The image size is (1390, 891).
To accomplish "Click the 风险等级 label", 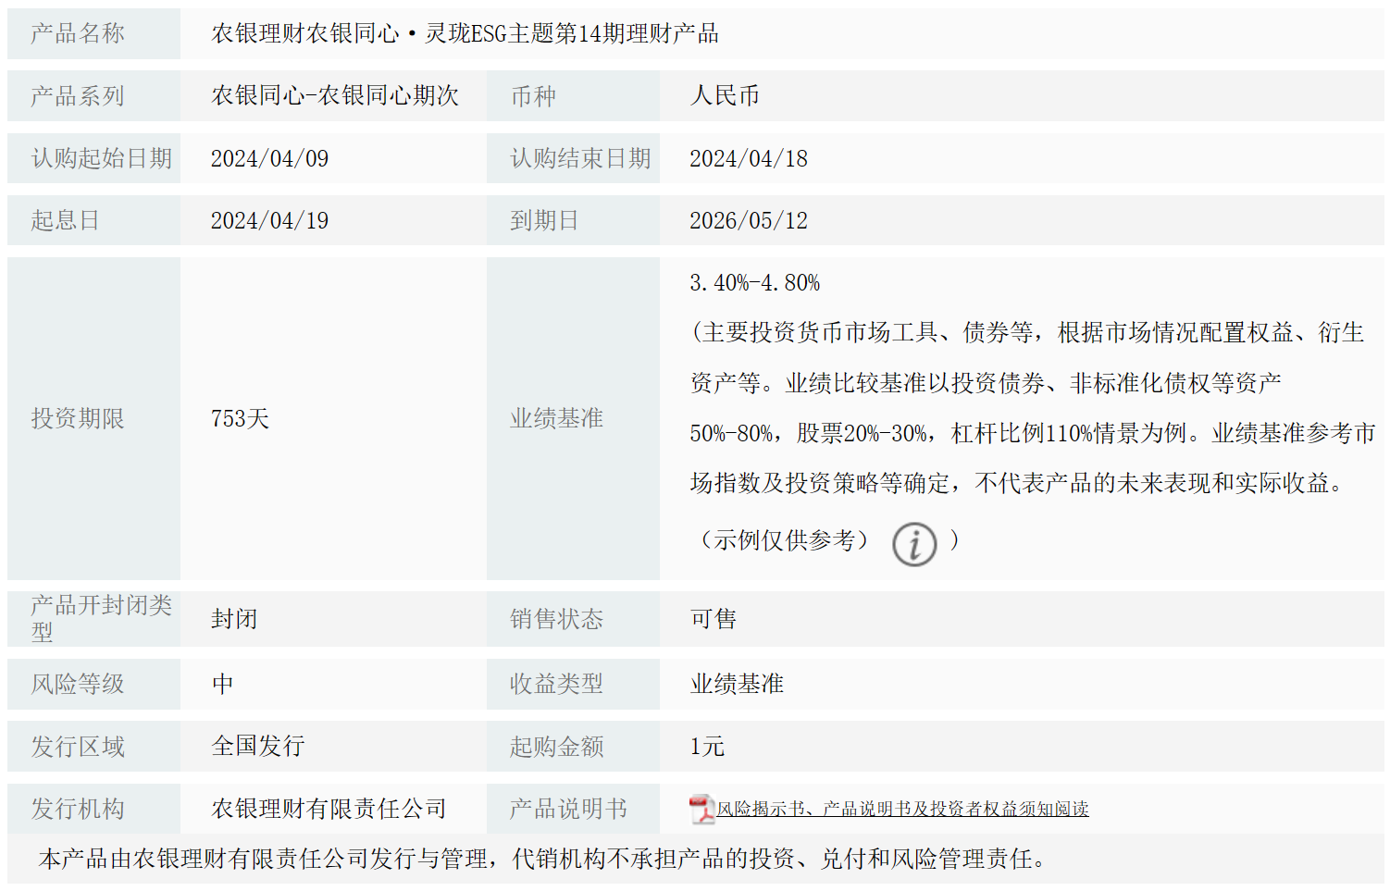I will [78, 685].
